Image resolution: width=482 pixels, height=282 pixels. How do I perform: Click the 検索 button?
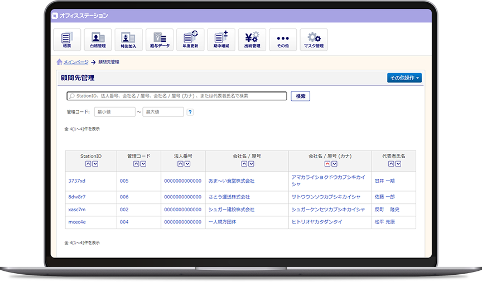coord(300,96)
